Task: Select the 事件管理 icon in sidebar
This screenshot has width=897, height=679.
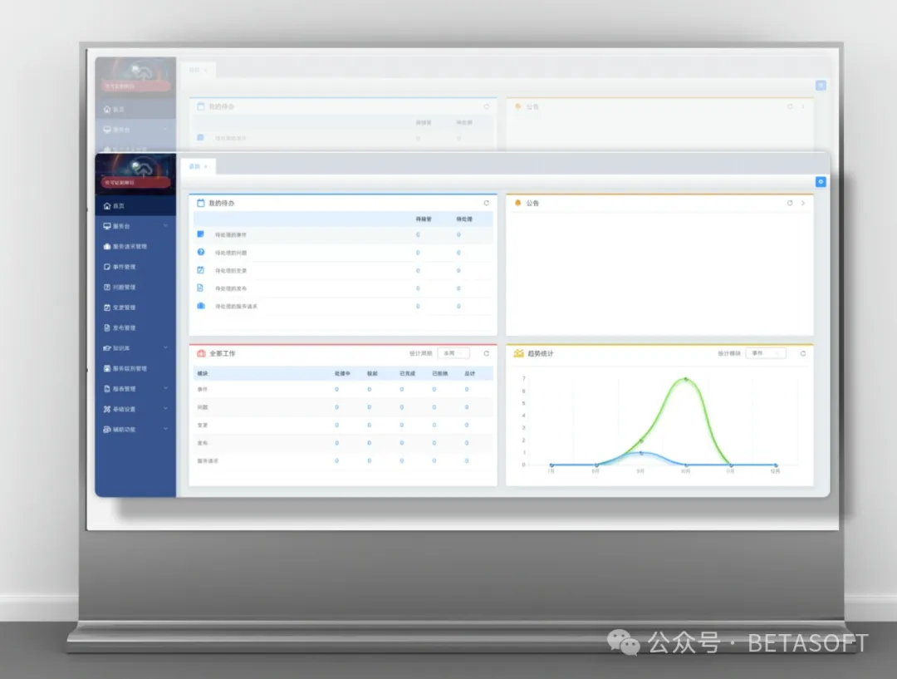Action: [107, 267]
